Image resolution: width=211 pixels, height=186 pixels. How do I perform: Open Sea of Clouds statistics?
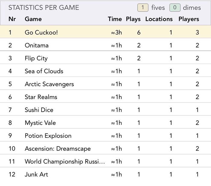pos(105,70)
